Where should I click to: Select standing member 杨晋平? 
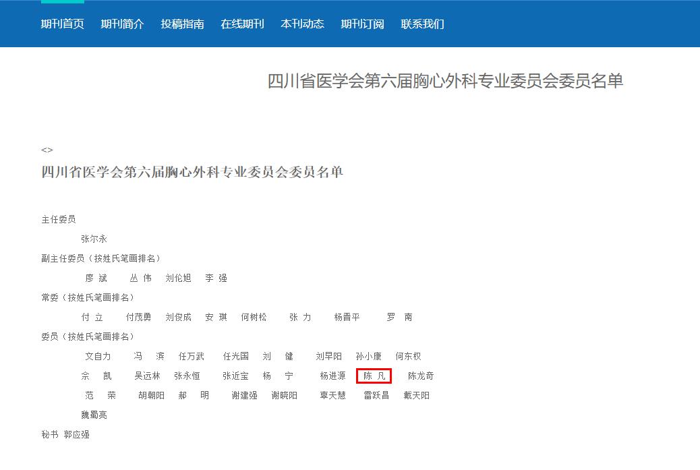click(346, 317)
